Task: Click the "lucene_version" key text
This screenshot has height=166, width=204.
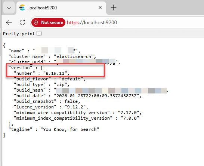Action: tap(35, 107)
